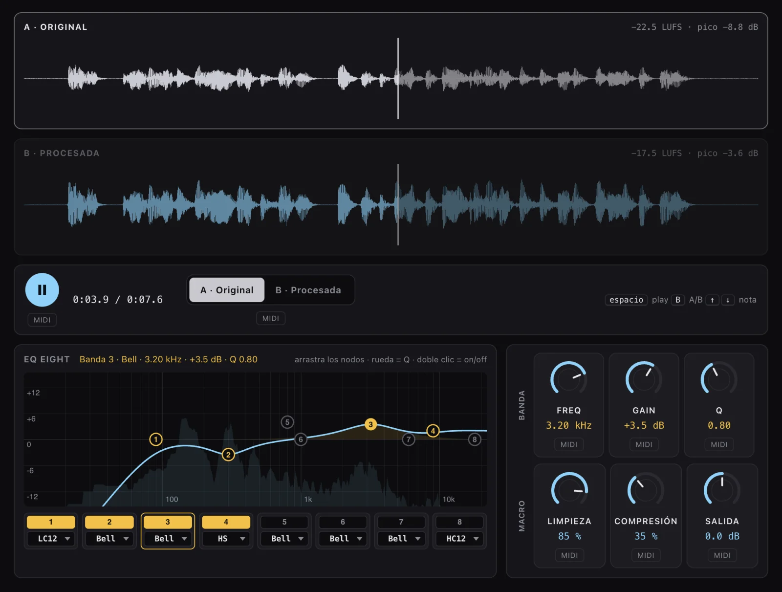Image resolution: width=782 pixels, height=592 pixels.
Task: Enable band 6 toggle
Action: point(343,522)
